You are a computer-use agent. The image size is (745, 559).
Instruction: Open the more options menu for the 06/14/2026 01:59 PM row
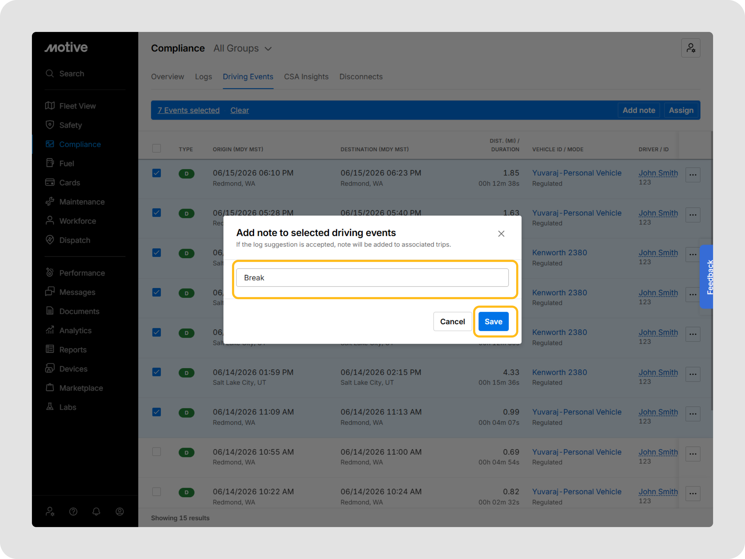tap(693, 374)
